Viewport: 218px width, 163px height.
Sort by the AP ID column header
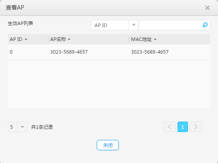pyautogui.click(x=16, y=39)
